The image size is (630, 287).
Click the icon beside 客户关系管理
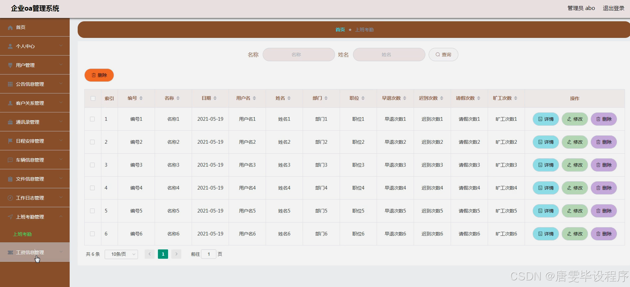10,103
